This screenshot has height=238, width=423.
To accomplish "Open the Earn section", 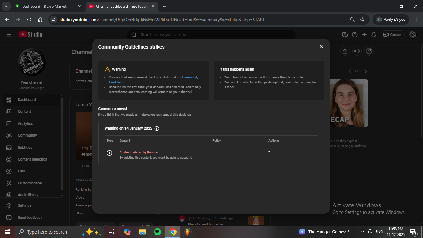I will click(21, 171).
